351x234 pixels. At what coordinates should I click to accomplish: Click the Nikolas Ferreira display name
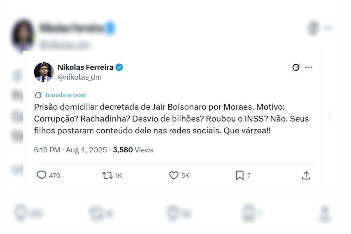[x=85, y=67]
